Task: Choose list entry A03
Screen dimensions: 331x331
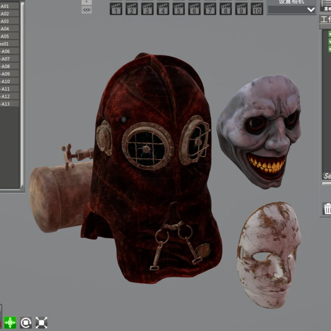Action: click(9, 21)
